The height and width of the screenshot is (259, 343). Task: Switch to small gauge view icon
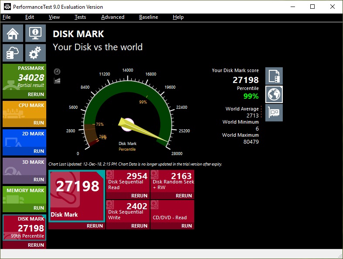57,71
